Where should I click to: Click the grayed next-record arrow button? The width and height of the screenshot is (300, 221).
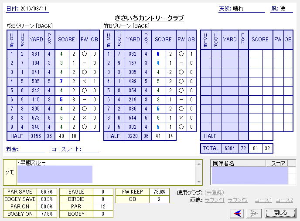click(x=254, y=213)
